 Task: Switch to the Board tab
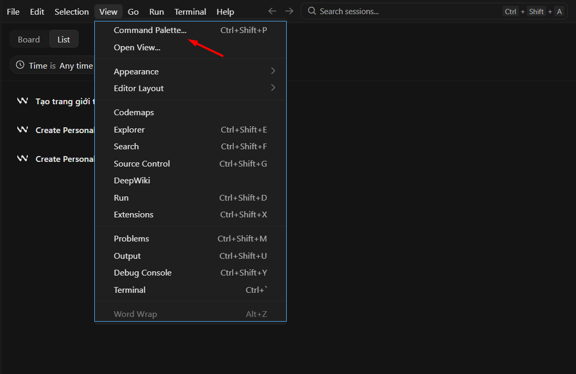point(29,39)
